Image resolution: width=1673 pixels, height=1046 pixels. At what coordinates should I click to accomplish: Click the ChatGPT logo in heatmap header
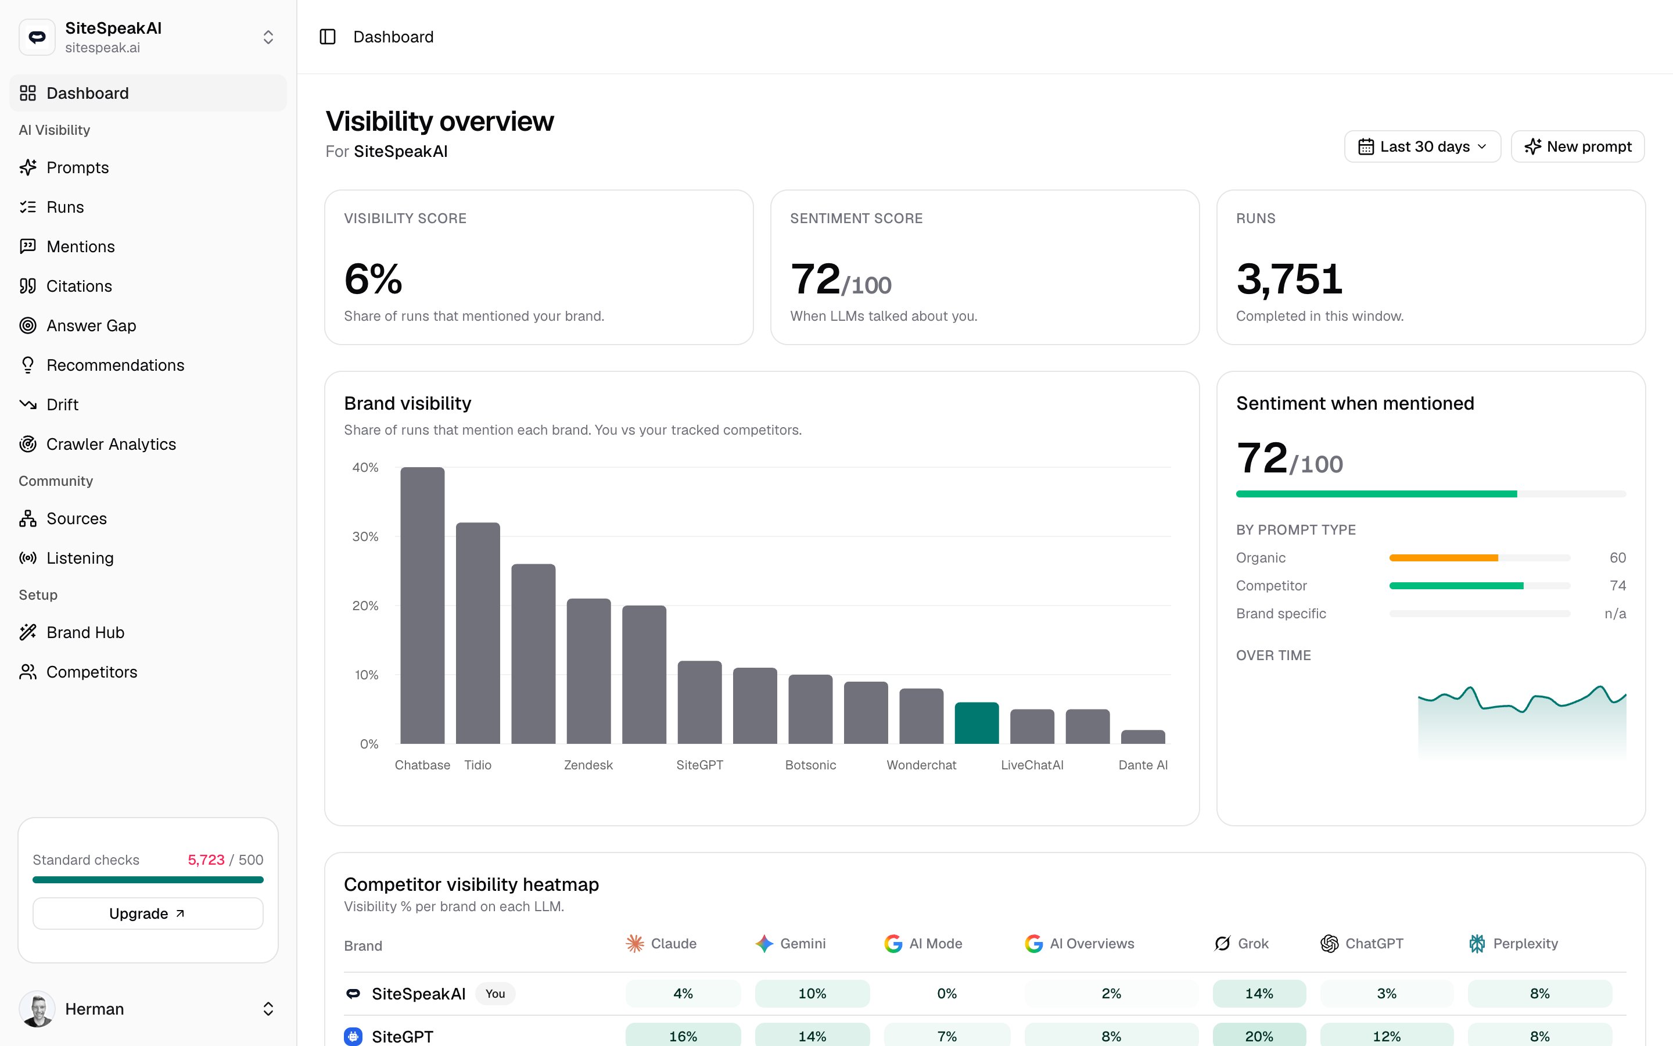[1330, 944]
